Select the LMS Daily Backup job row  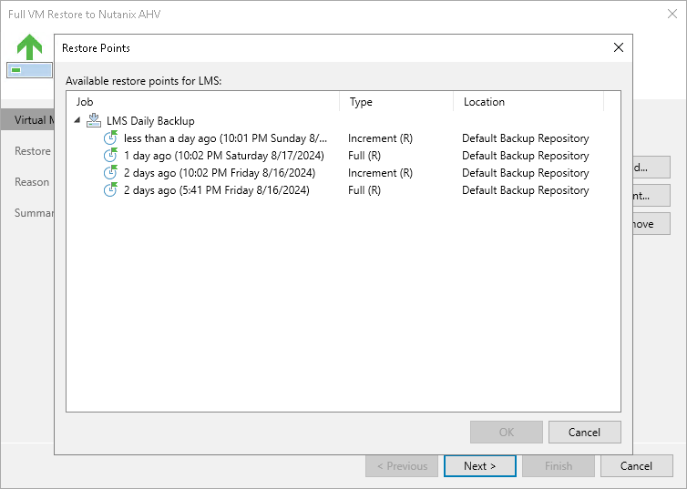coord(150,121)
